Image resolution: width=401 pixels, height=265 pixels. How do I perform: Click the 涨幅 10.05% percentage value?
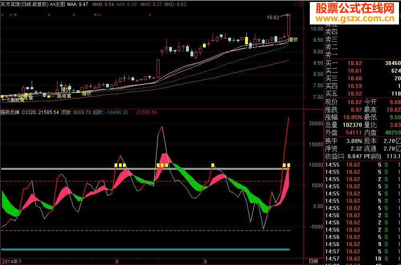click(x=353, y=118)
